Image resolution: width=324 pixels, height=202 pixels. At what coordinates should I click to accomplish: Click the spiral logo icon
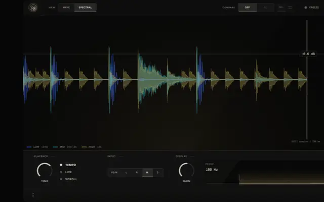tap(33, 8)
